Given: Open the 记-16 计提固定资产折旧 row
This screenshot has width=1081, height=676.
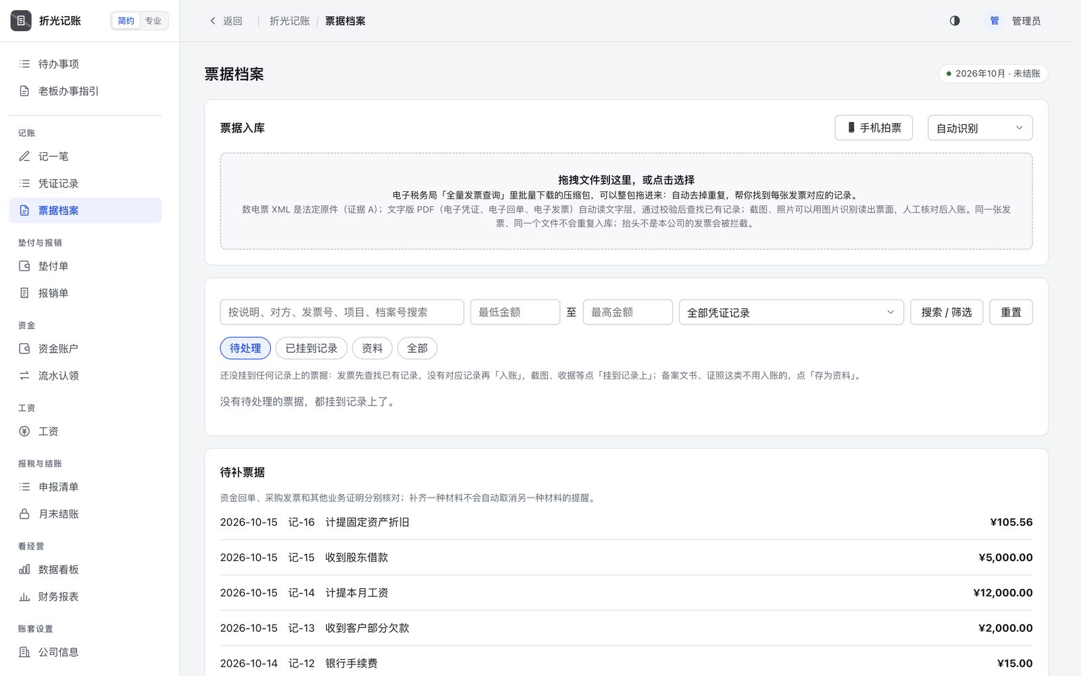Looking at the screenshot, I should (626, 522).
